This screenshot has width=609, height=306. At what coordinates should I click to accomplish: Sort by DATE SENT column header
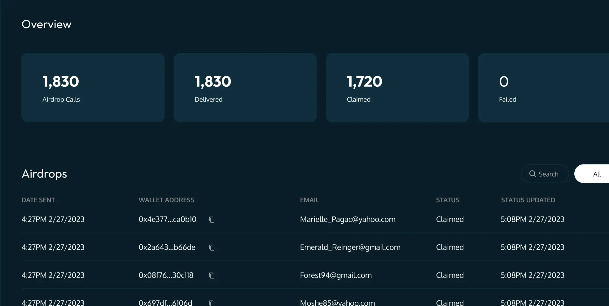pos(38,200)
